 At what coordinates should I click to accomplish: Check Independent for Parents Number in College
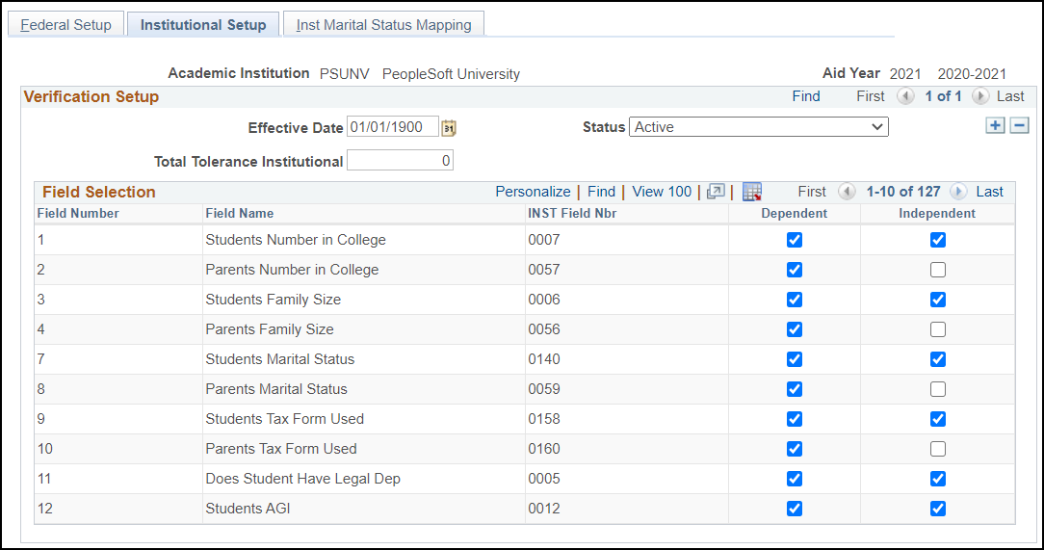click(x=937, y=270)
